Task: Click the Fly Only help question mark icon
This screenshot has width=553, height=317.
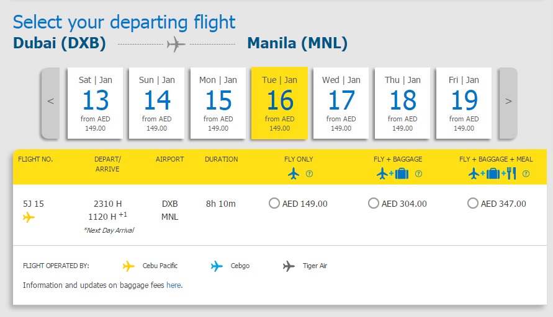Action: pyautogui.click(x=309, y=174)
